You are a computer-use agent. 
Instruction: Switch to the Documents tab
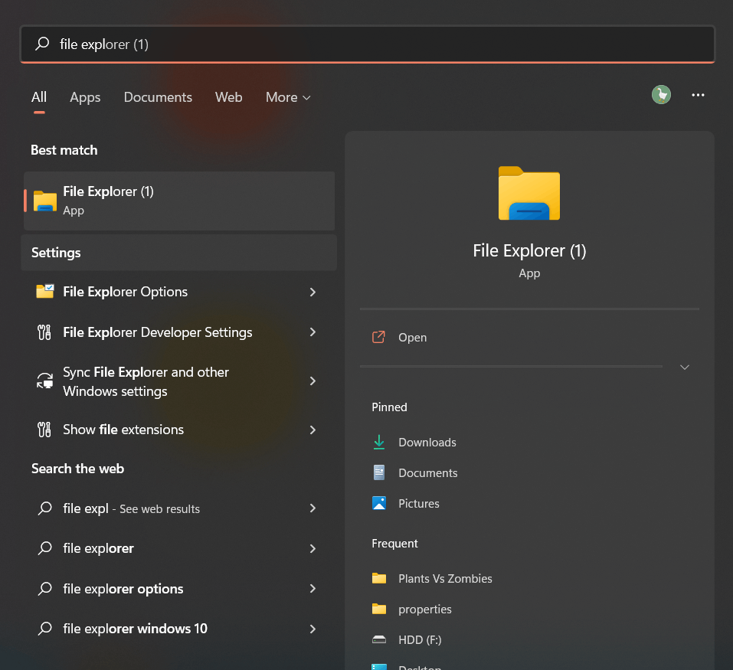click(158, 97)
